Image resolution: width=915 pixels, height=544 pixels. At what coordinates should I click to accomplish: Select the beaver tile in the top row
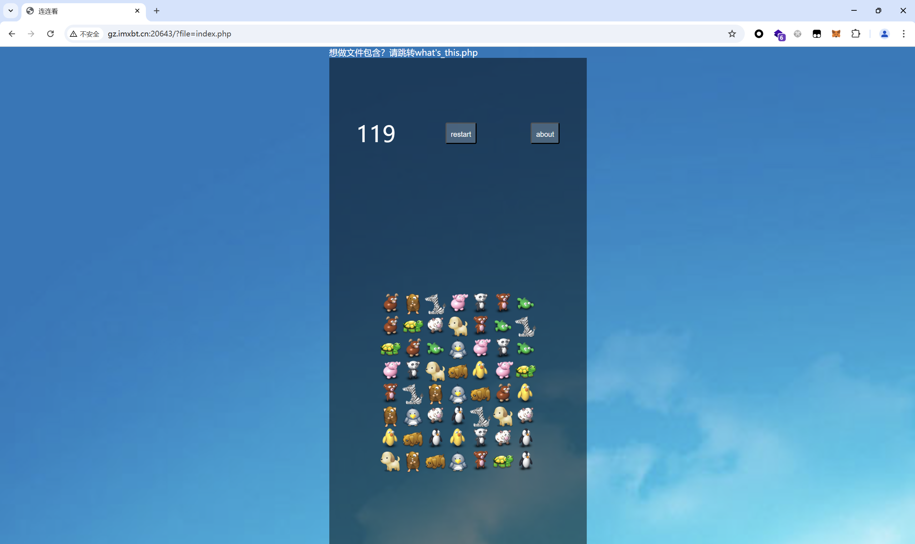[x=413, y=304]
